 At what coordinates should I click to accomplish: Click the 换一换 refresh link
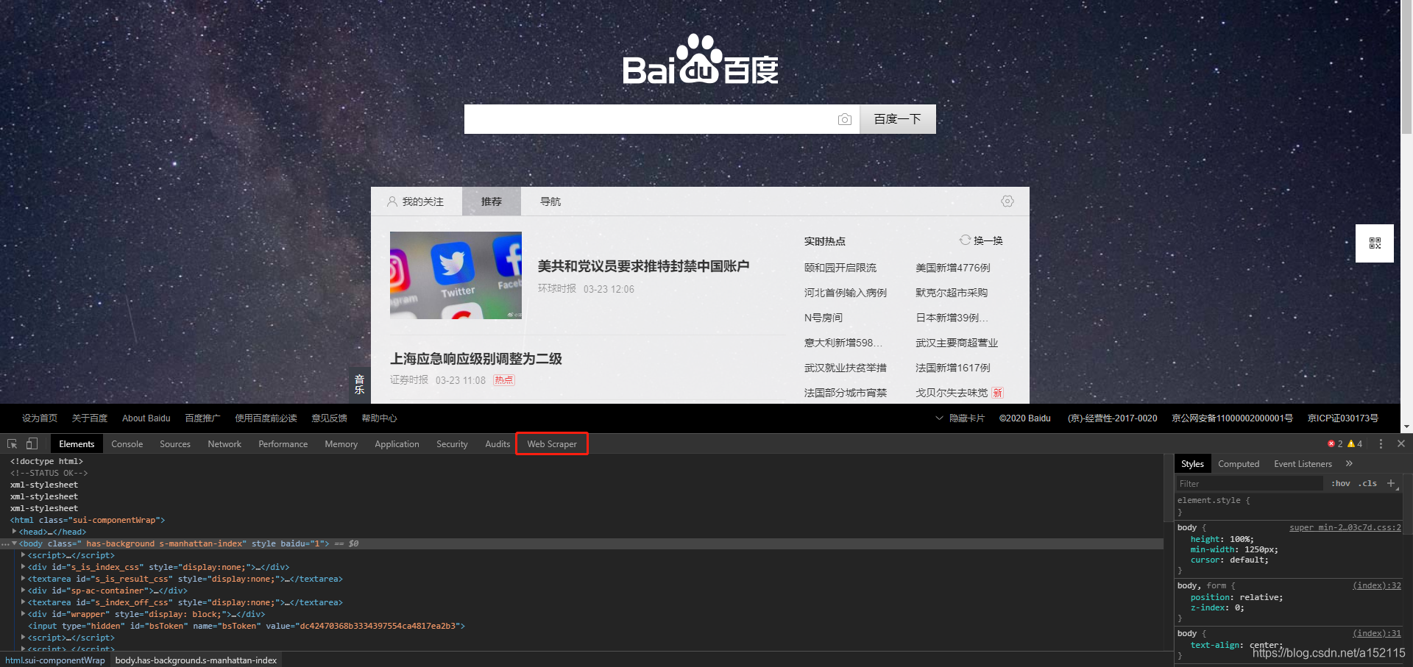[x=988, y=240]
